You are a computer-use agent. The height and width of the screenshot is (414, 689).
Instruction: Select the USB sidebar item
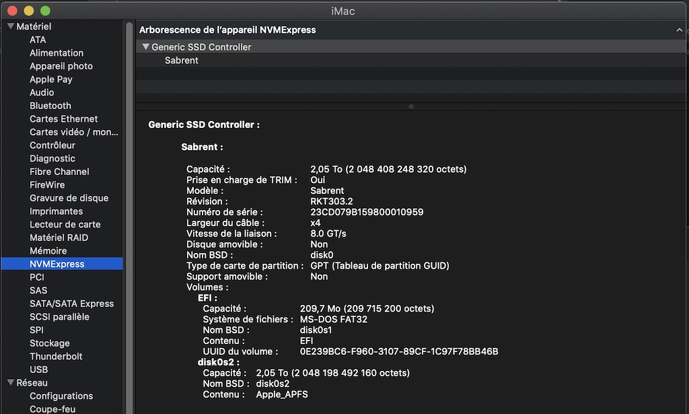pos(38,370)
